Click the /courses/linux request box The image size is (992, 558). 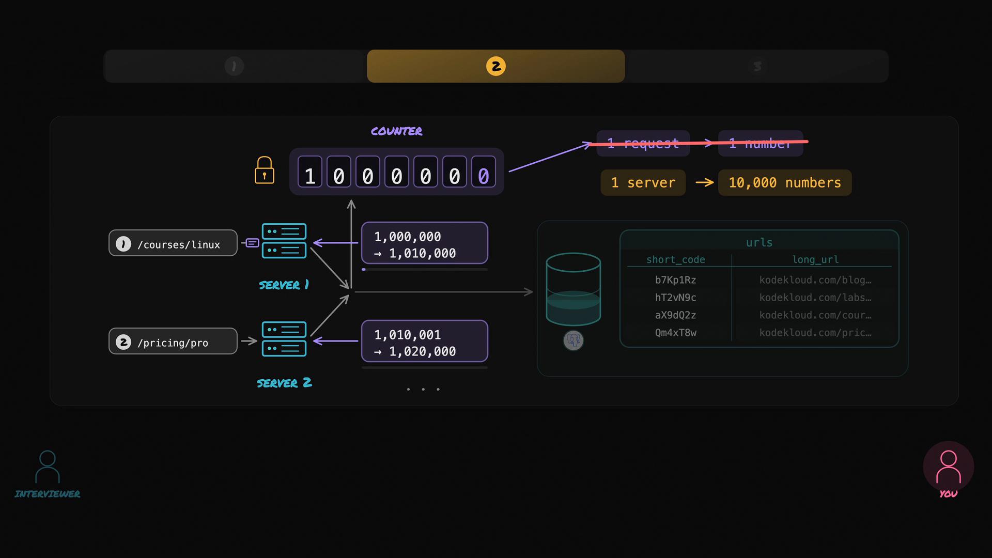pos(173,243)
